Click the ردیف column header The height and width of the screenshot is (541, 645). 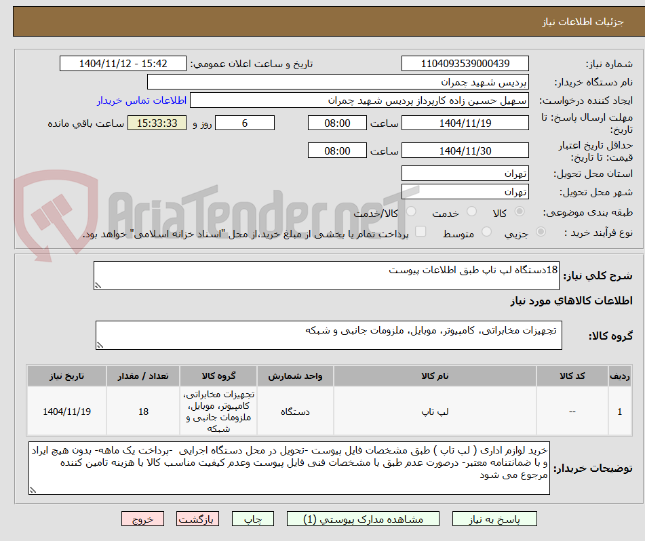click(x=620, y=376)
